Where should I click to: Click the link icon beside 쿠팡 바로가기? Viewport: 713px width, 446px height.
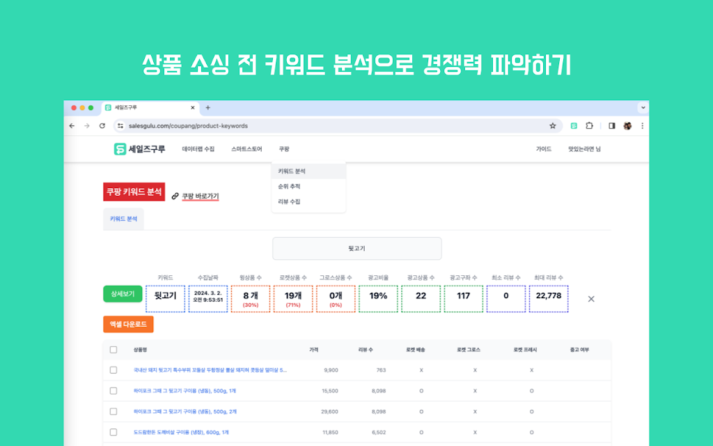[x=175, y=196]
